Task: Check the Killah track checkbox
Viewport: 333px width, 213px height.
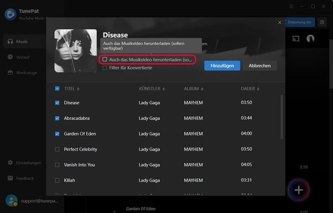Action: point(57,180)
